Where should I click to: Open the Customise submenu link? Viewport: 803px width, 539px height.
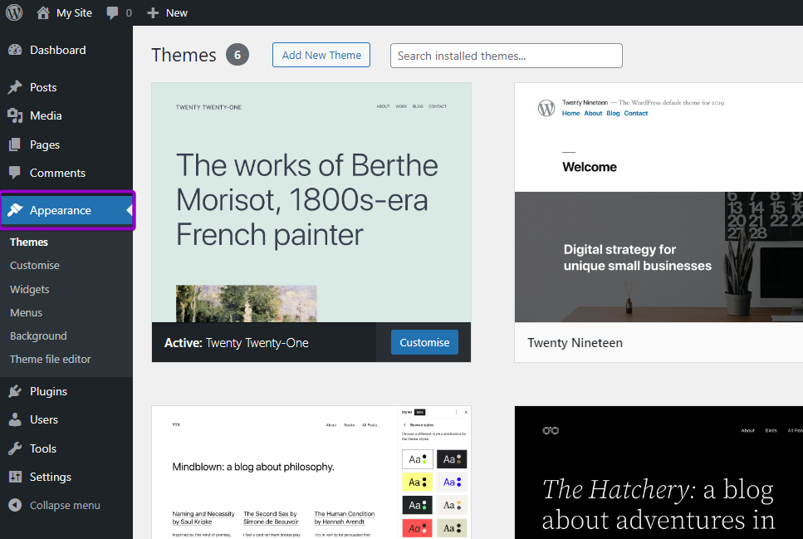[x=34, y=266]
